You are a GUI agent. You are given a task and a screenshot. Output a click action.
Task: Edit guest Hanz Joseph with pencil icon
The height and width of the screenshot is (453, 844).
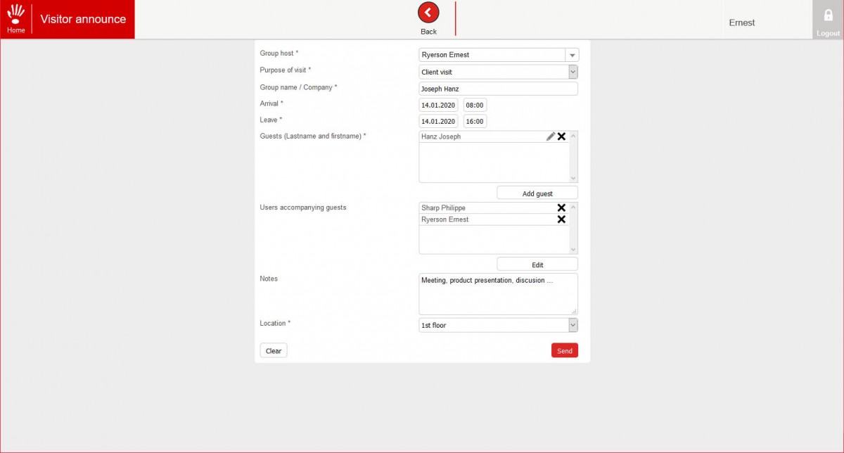tap(551, 136)
